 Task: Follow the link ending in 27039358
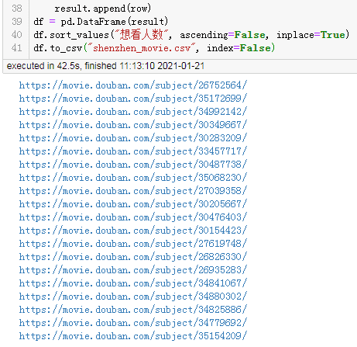click(x=133, y=191)
